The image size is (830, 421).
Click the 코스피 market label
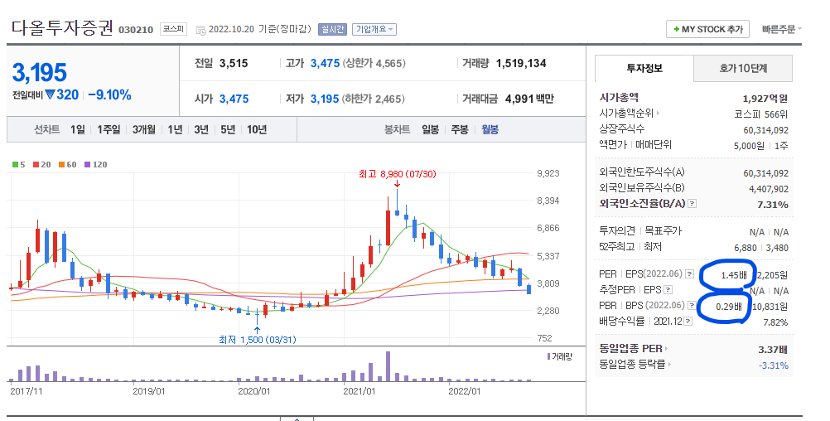pos(173,29)
